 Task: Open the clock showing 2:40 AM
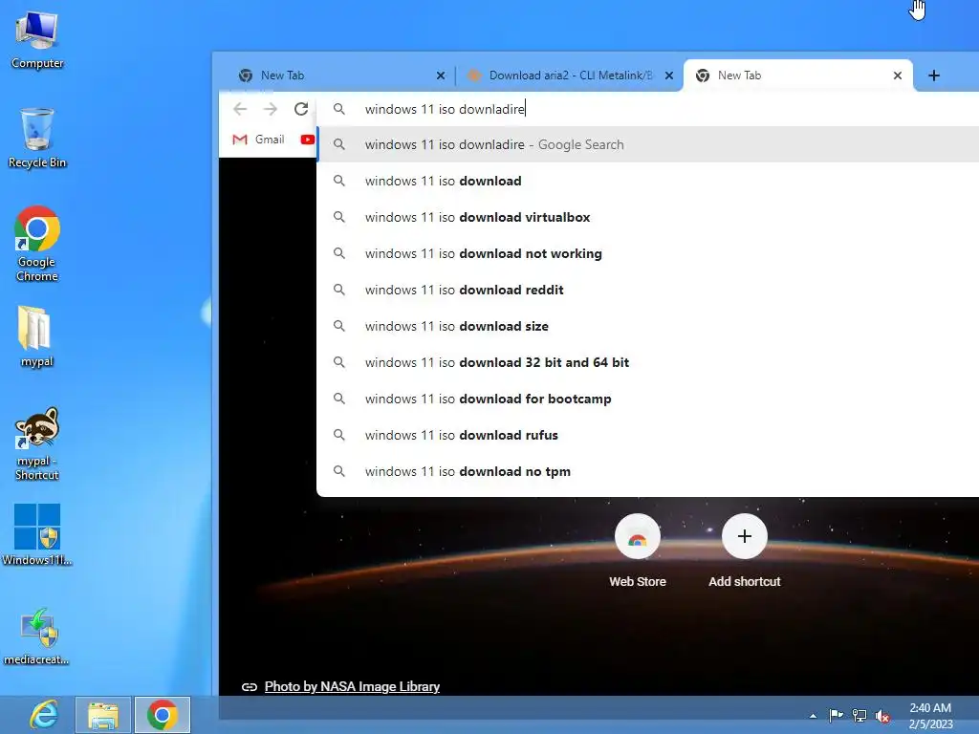[x=930, y=716]
